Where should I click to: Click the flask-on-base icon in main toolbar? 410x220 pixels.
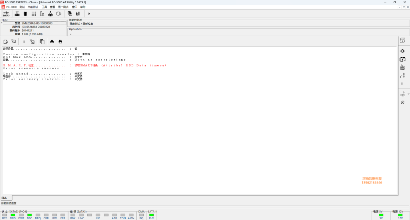click(x=50, y=14)
